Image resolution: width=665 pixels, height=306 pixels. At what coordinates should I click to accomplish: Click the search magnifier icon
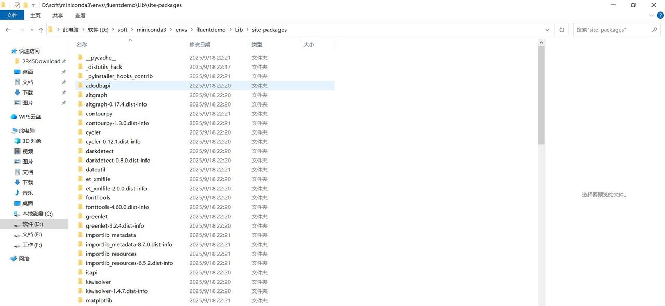click(655, 30)
